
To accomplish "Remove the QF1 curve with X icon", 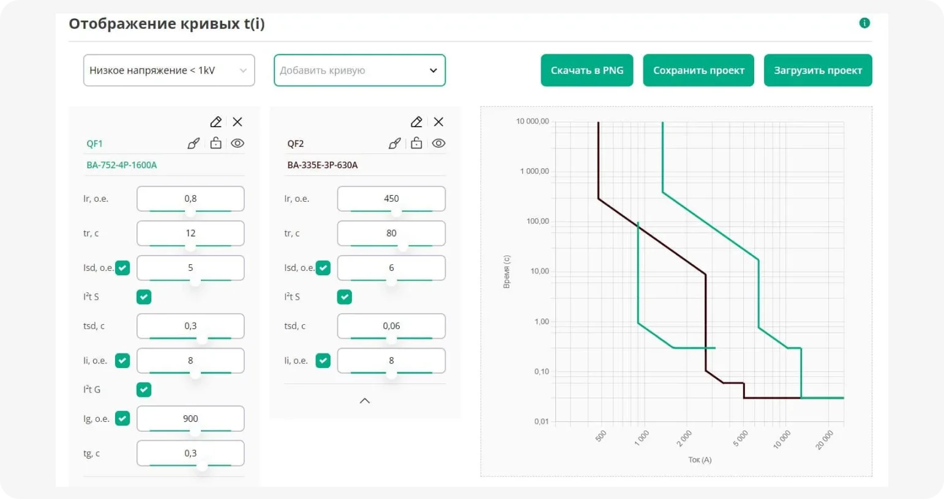I will pyautogui.click(x=238, y=122).
